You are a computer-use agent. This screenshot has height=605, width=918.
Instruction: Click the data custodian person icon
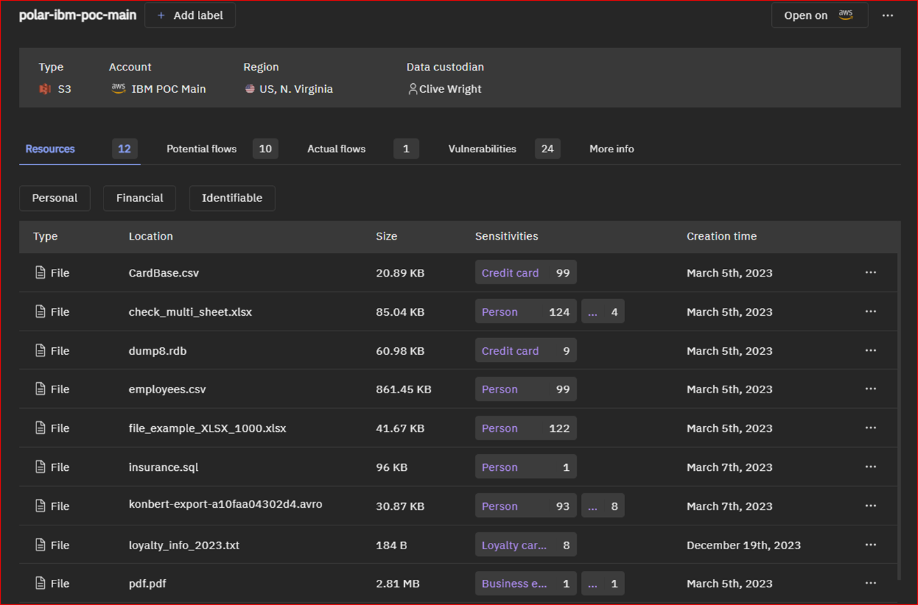point(413,89)
